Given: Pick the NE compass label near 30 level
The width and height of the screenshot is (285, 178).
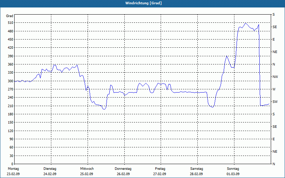Looking at the screenshot, I should (x=275, y=152).
